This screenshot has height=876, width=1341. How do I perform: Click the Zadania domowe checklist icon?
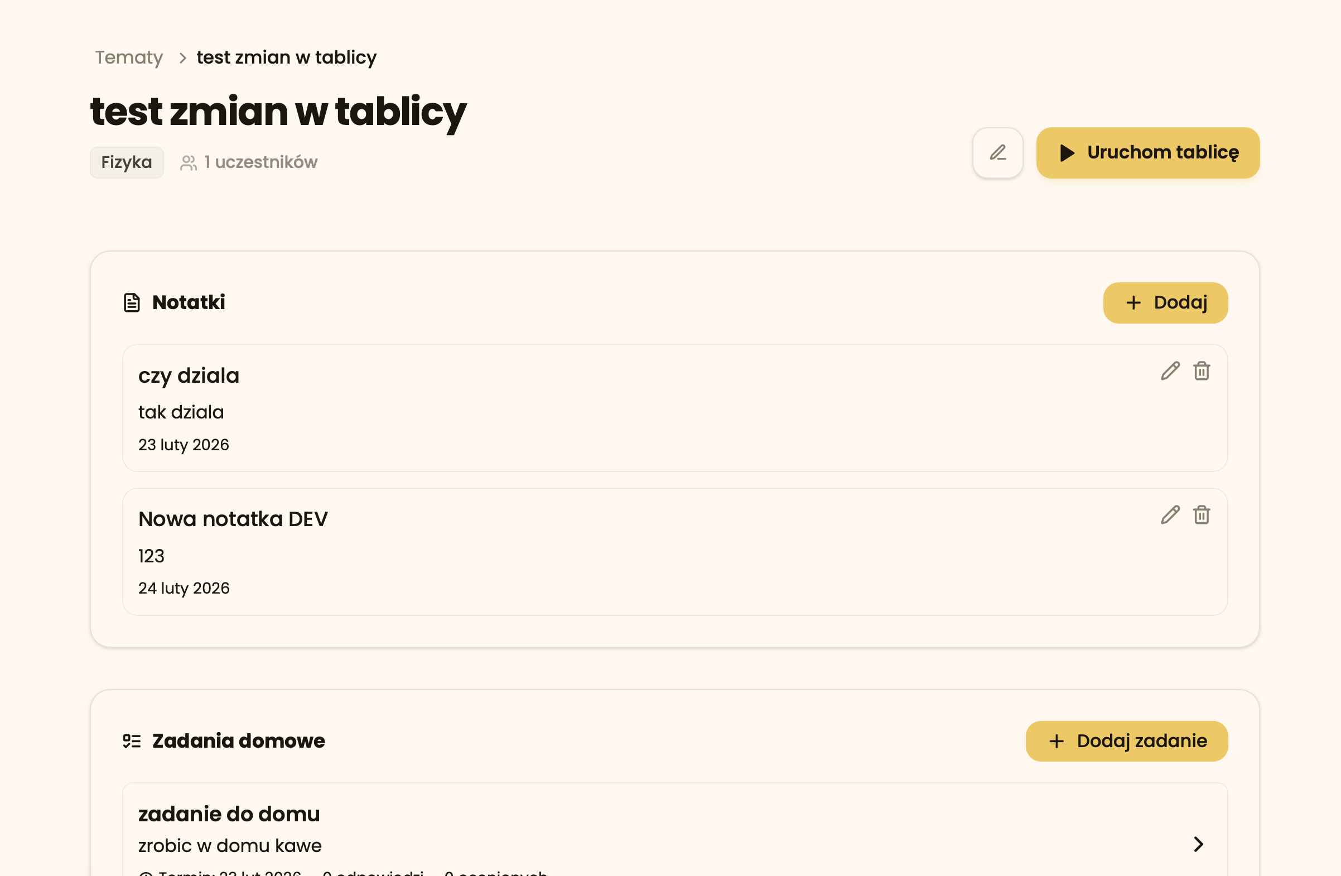tap(131, 741)
